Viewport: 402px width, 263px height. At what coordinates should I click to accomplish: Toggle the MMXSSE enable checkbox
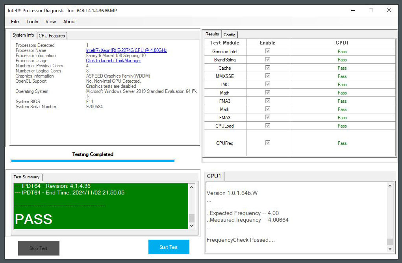268,76
